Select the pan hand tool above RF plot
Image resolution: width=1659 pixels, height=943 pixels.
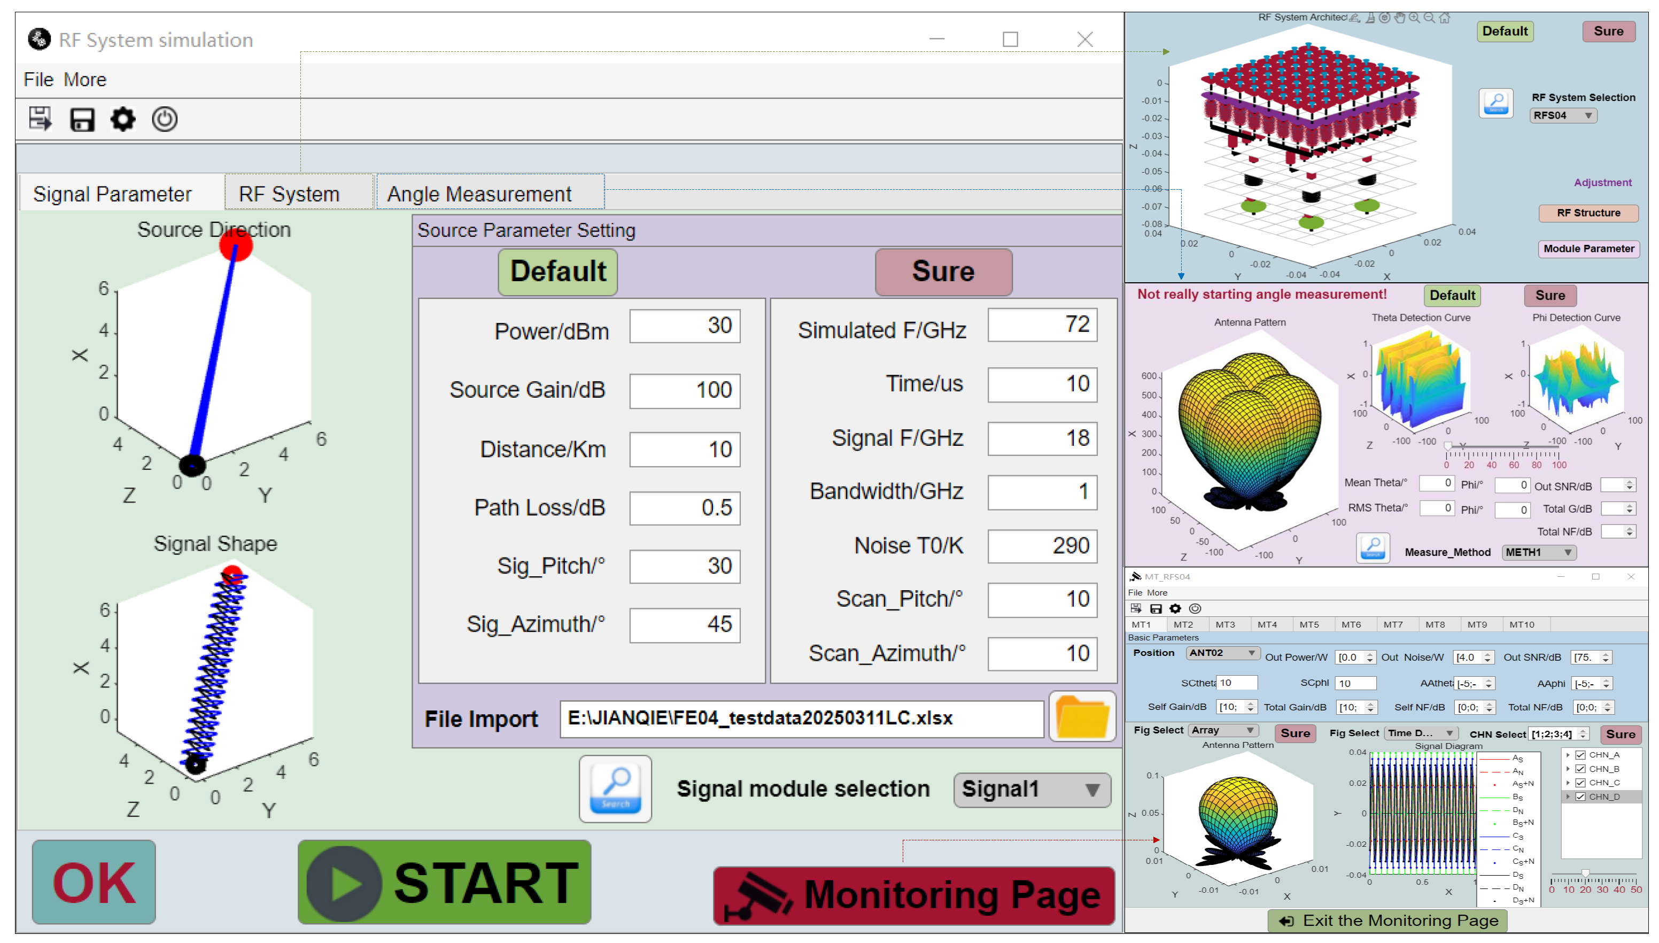pos(1399,18)
